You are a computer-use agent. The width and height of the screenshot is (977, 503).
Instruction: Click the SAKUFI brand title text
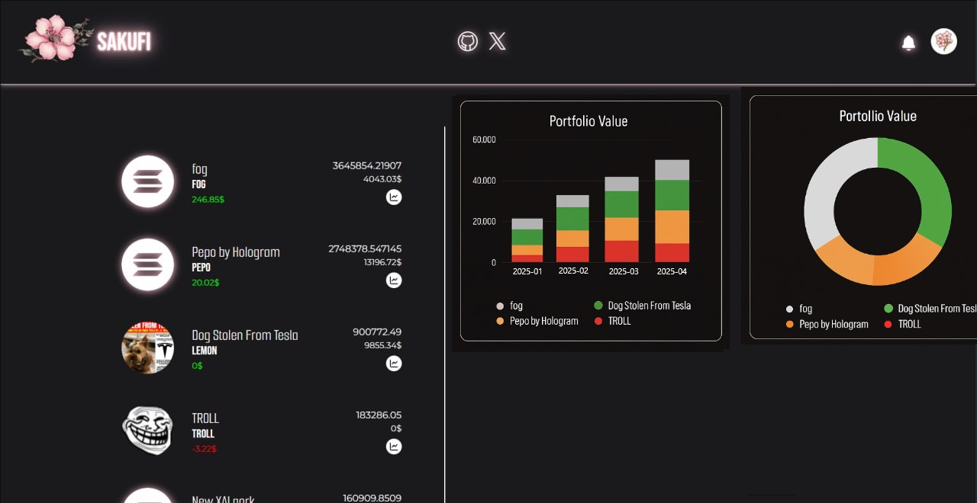124,42
